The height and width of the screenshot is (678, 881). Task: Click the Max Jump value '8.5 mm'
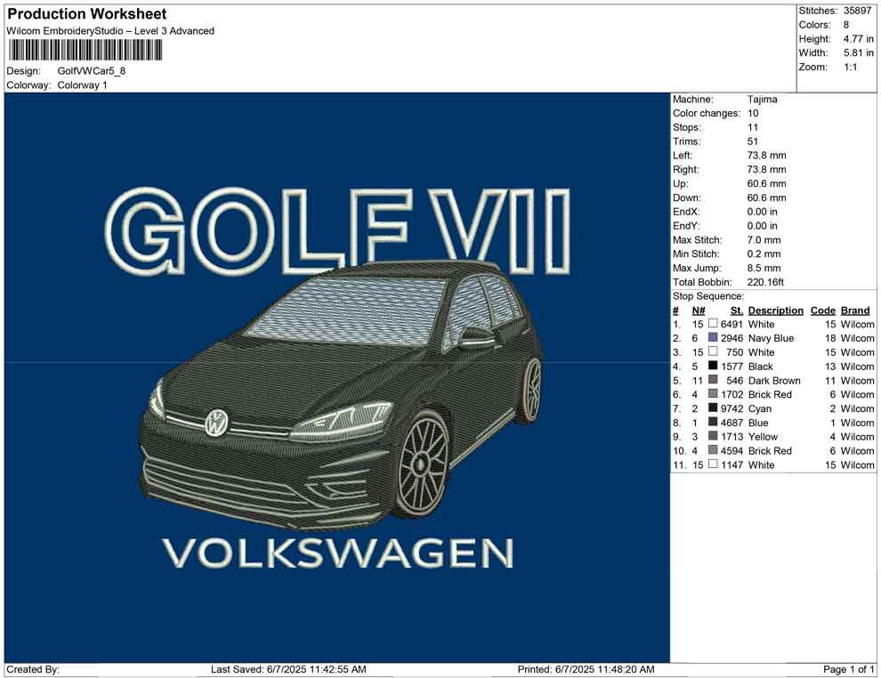(x=764, y=268)
